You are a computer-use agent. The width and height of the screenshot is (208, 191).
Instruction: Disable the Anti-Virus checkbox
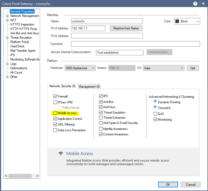pos(101,107)
